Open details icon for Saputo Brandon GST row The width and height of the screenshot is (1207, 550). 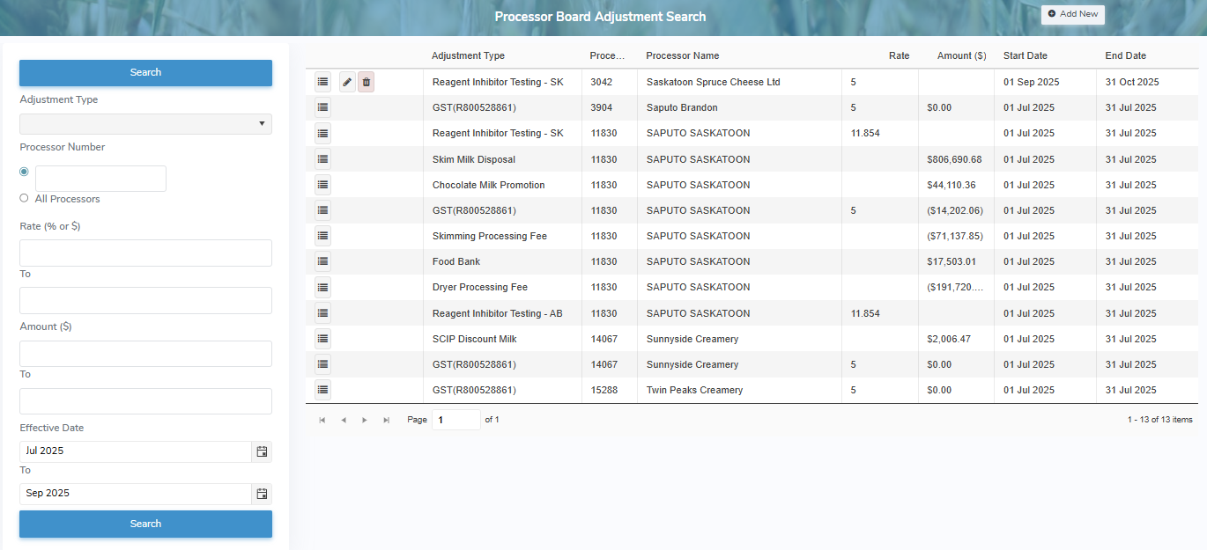click(322, 107)
